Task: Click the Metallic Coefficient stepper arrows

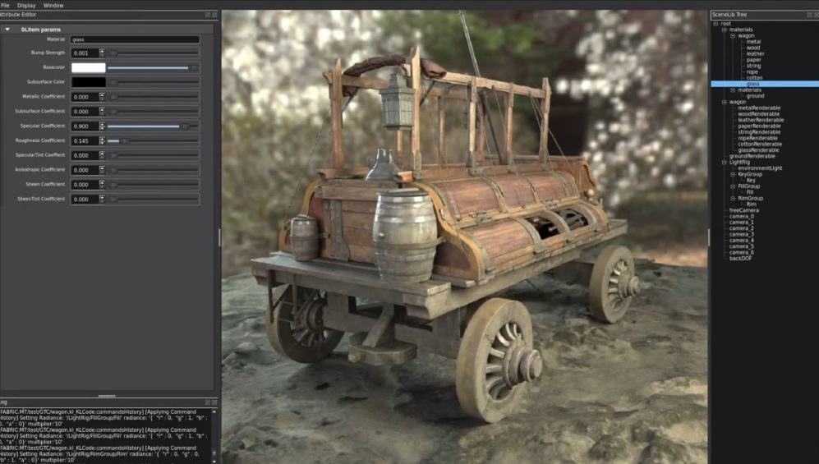Action: (102, 97)
